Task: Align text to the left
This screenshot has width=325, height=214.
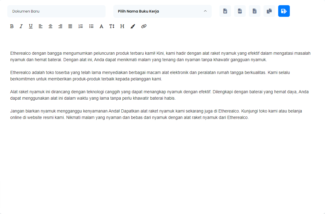Action: point(40,26)
